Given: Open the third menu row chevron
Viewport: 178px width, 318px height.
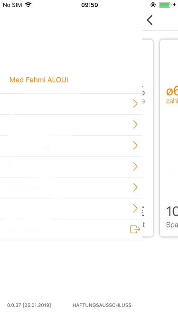Looking at the screenshot, I should [x=135, y=145].
